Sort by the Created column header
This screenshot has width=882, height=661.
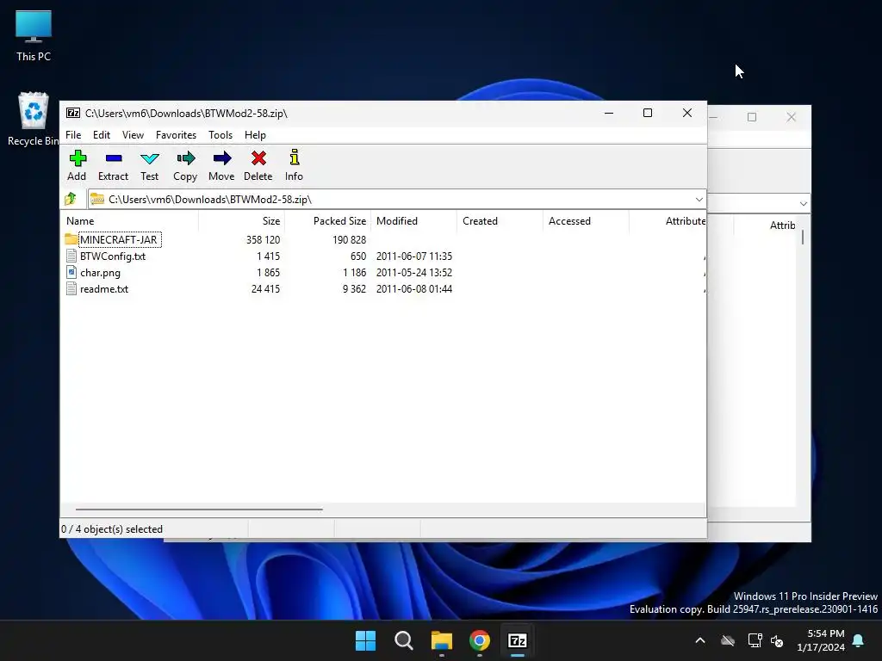[500, 221]
